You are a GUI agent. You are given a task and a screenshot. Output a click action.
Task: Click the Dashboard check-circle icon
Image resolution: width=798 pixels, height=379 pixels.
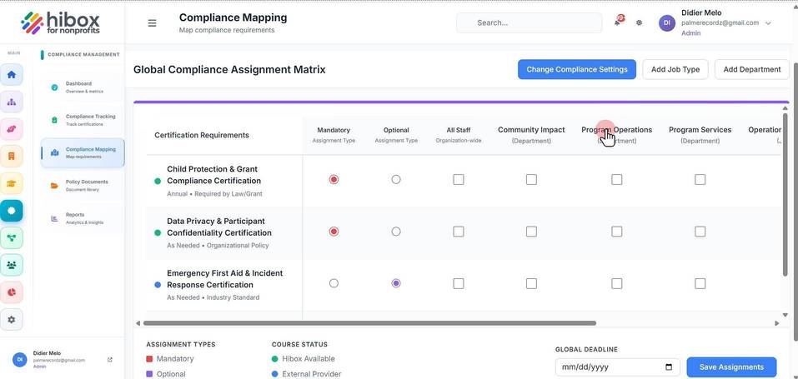pos(54,87)
